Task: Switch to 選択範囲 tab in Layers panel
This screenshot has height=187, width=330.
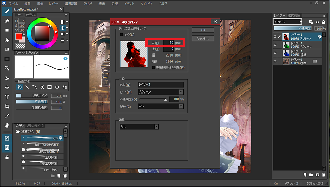Action: pyautogui.click(x=294, y=15)
